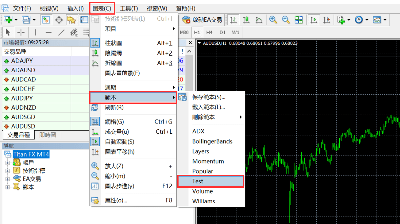400x224 pixels.
Task: Open the periodicity clock dropdown arrow
Action: coord(367,20)
